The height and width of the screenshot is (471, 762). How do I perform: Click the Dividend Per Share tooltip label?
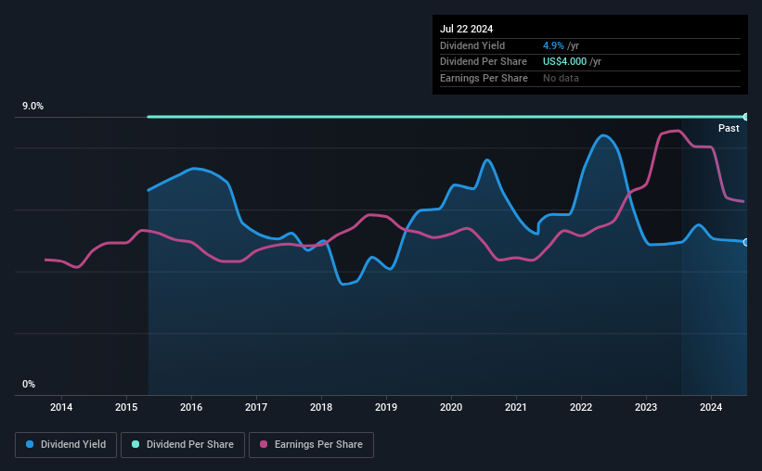(x=483, y=62)
